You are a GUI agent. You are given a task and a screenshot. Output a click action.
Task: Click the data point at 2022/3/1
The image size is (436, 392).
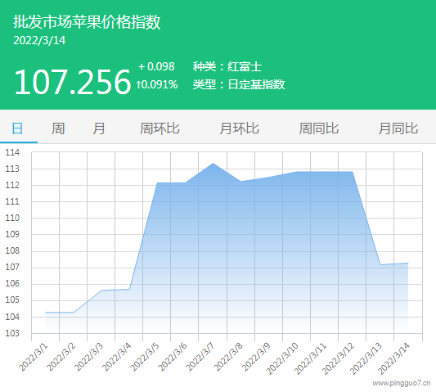(x=46, y=313)
